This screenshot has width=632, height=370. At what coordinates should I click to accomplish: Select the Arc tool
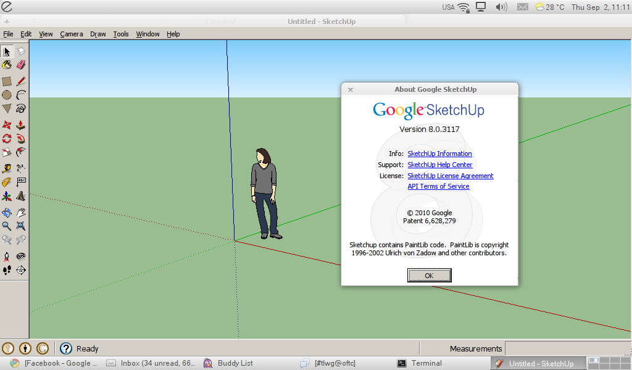[21, 95]
